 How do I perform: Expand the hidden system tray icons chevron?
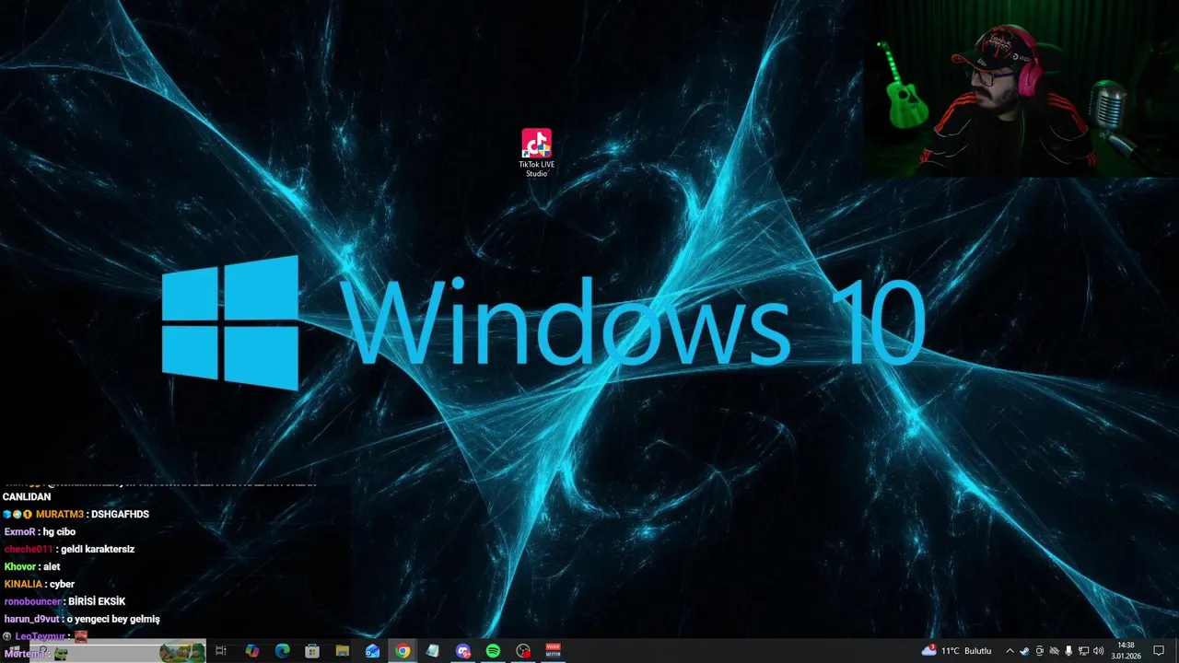tap(1010, 651)
